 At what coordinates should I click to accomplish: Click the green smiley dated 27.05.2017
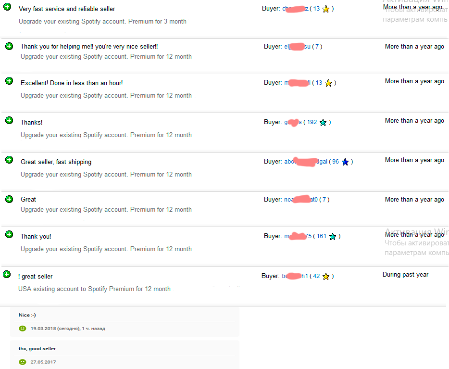[22, 362]
